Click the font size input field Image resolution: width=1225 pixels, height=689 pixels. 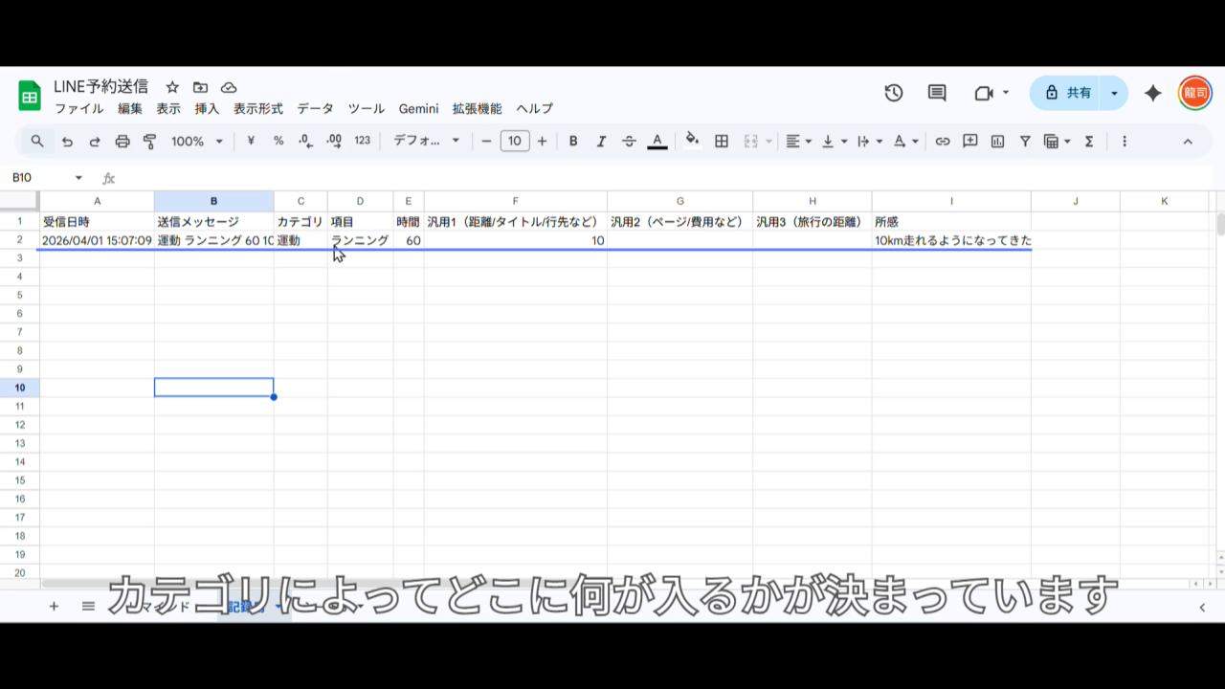coord(514,142)
